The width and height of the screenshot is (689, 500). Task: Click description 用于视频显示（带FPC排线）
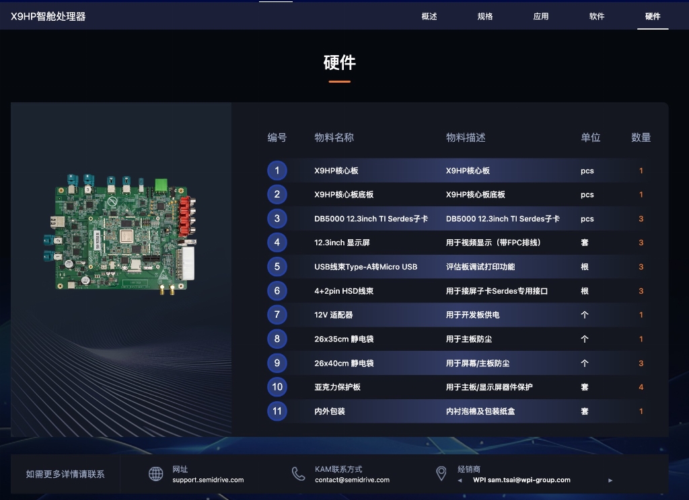pyautogui.click(x=493, y=243)
